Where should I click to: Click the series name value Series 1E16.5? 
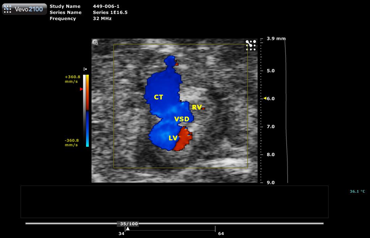point(110,13)
